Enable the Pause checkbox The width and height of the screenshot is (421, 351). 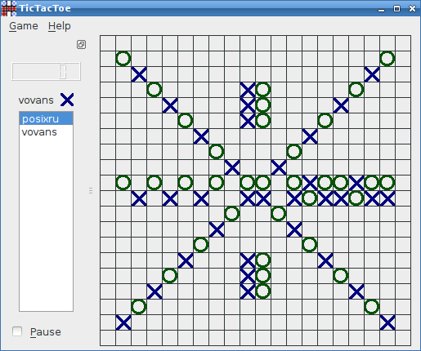tap(17, 331)
